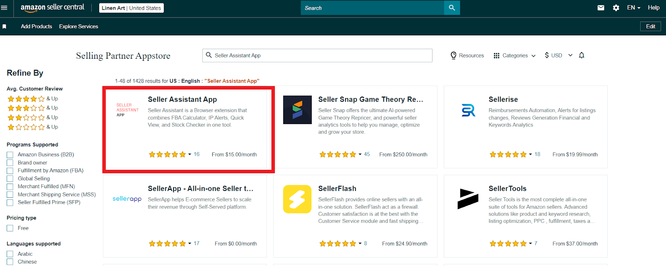Filter by 1 star & Up

pyautogui.click(x=32, y=127)
